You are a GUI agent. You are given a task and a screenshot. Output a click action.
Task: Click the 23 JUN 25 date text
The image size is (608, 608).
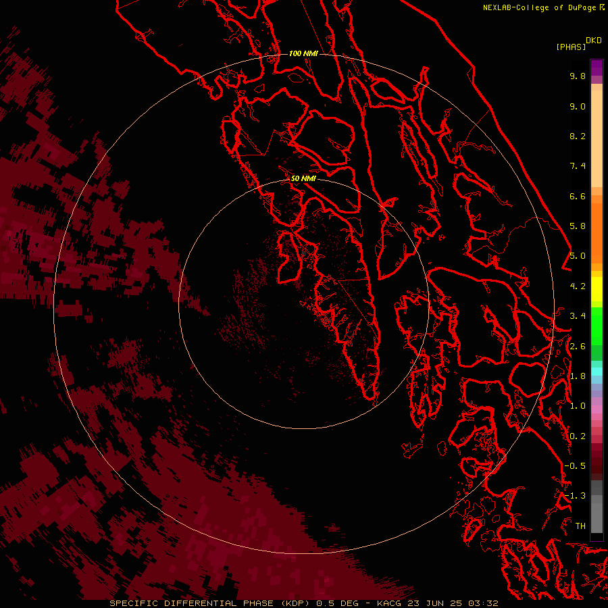coord(434,603)
